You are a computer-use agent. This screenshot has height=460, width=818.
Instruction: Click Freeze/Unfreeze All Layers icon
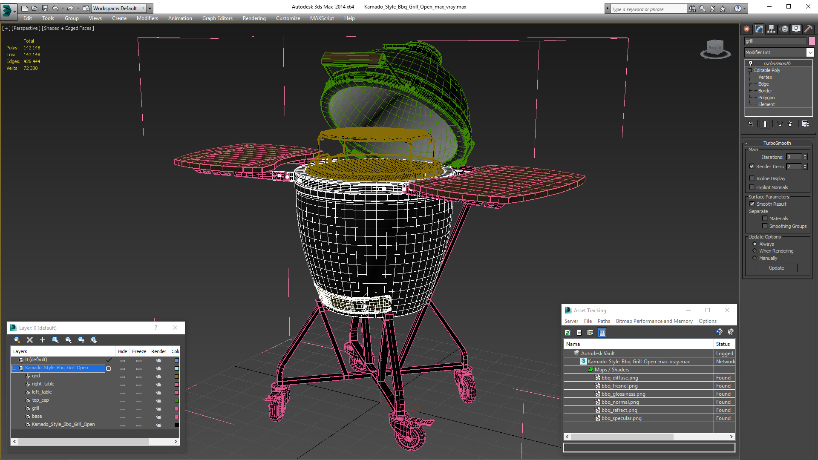94,340
